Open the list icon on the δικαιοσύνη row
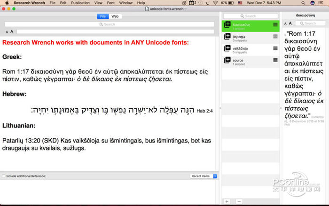The height and width of the screenshot is (206, 329). [x=275, y=24]
